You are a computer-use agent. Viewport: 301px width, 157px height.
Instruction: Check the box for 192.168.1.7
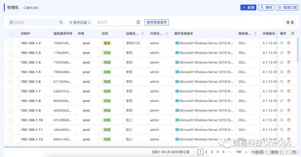pyautogui.click(x=11, y=91)
